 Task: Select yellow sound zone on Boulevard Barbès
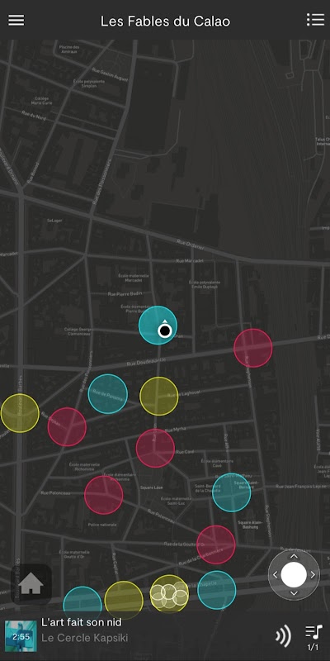(x=20, y=413)
